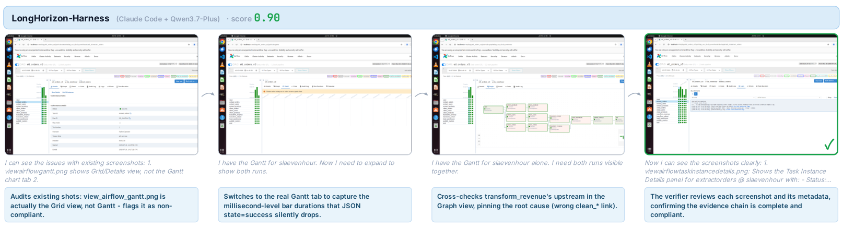Select caption "Now I can see the screenshots clearly"
The width and height of the screenshot is (843, 229).
pos(738,171)
